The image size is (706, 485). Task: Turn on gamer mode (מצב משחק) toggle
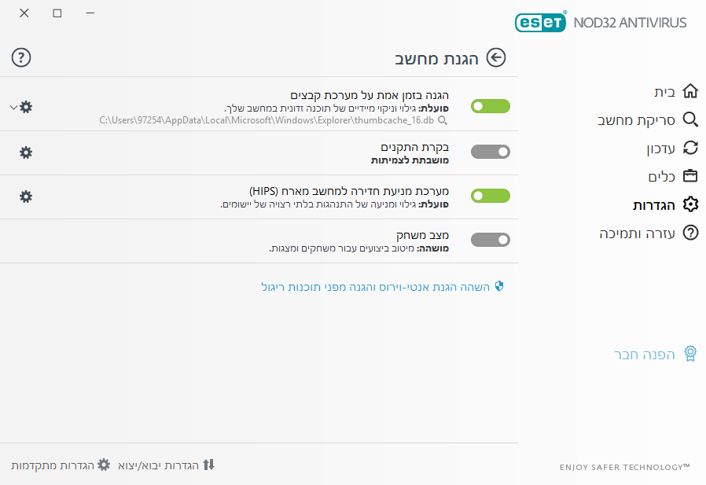(x=491, y=240)
